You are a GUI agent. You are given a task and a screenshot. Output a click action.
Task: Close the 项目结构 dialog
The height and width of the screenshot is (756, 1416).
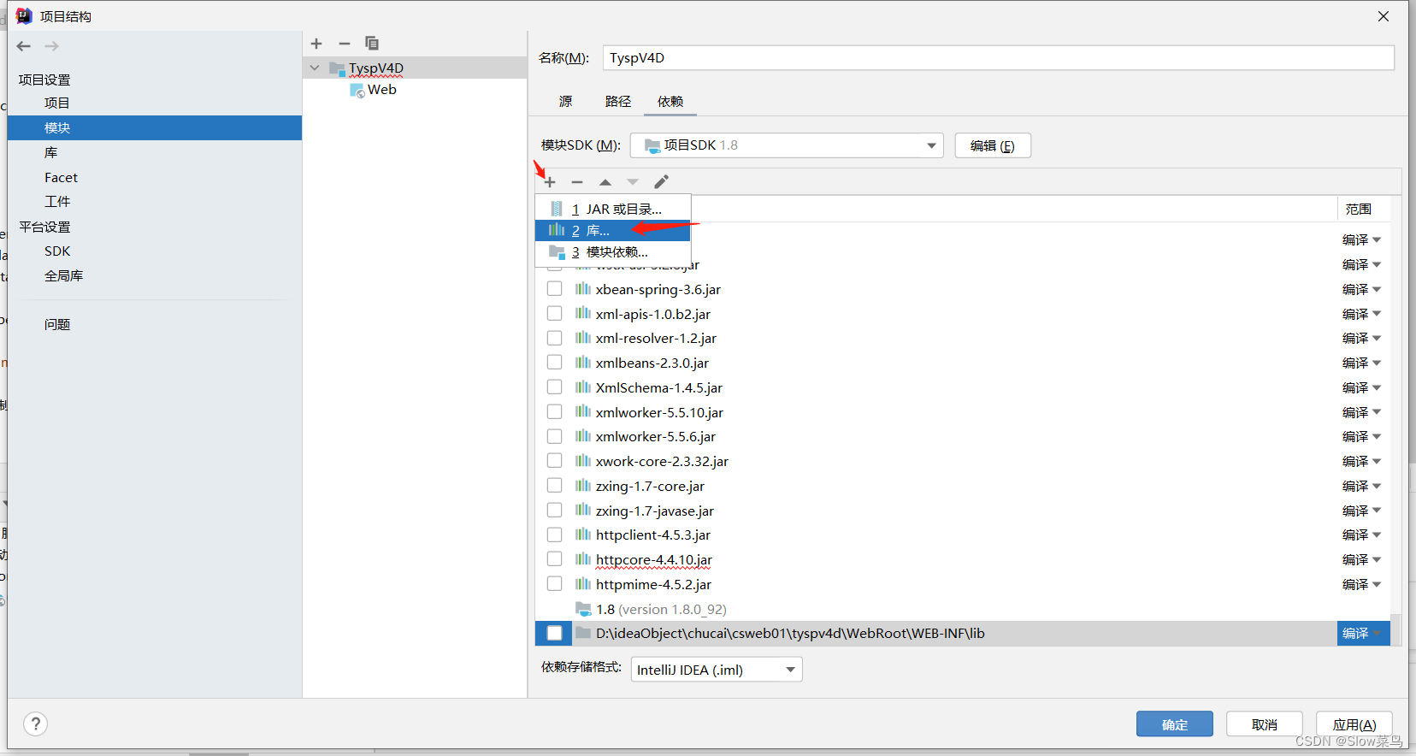point(1384,16)
